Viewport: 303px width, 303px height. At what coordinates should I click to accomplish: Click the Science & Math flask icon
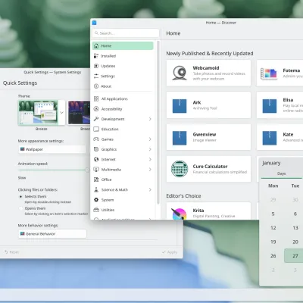[96, 190]
